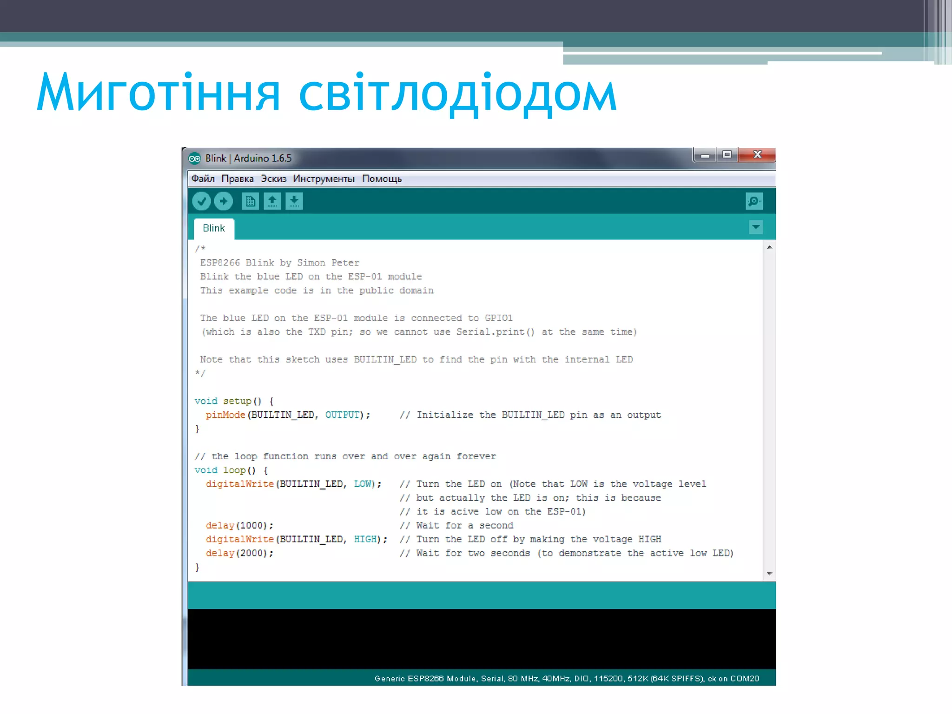Open the Помощь menu

[x=382, y=179]
